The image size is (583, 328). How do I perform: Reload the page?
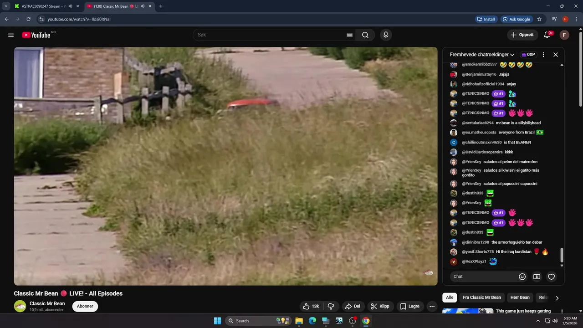tap(28, 19)
